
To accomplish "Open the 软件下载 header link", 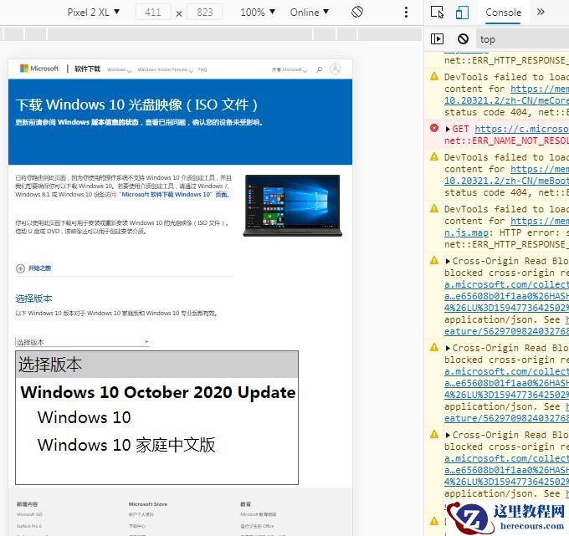I will pyautogui.click(x=88, y=69).
